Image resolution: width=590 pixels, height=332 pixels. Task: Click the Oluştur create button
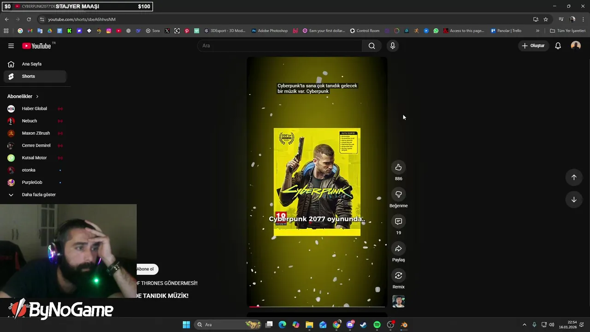533,46
